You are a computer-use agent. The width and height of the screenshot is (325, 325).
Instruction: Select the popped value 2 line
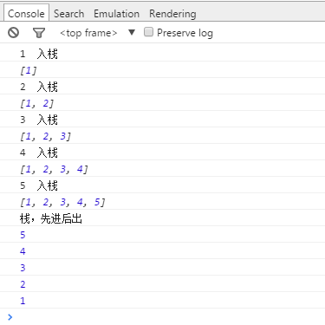(162, 284)
